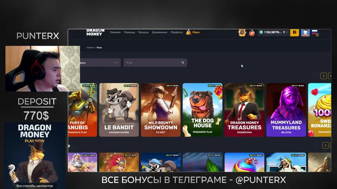Open the white-bearded Zeus game card
The width and height of the screenshot is (337, 189).
tap(286, 162)
